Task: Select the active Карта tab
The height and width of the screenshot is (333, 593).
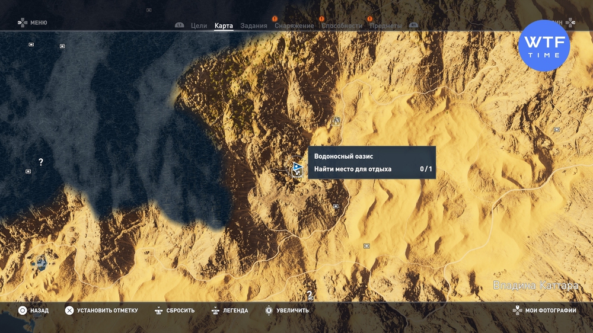Action: click(x=224, y=26)
